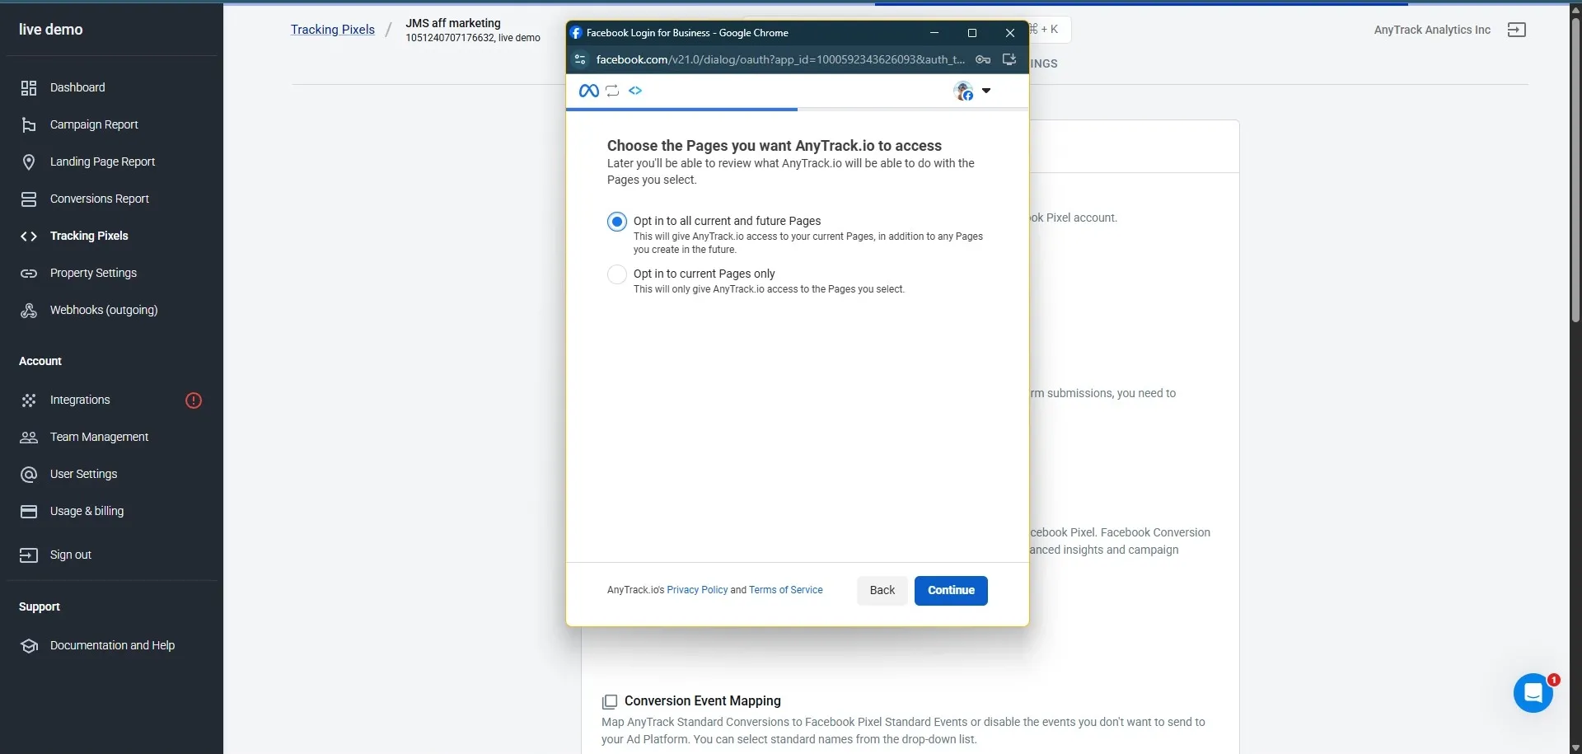
Task: Click the Facebook profile avatar
Action: point(963,91)
